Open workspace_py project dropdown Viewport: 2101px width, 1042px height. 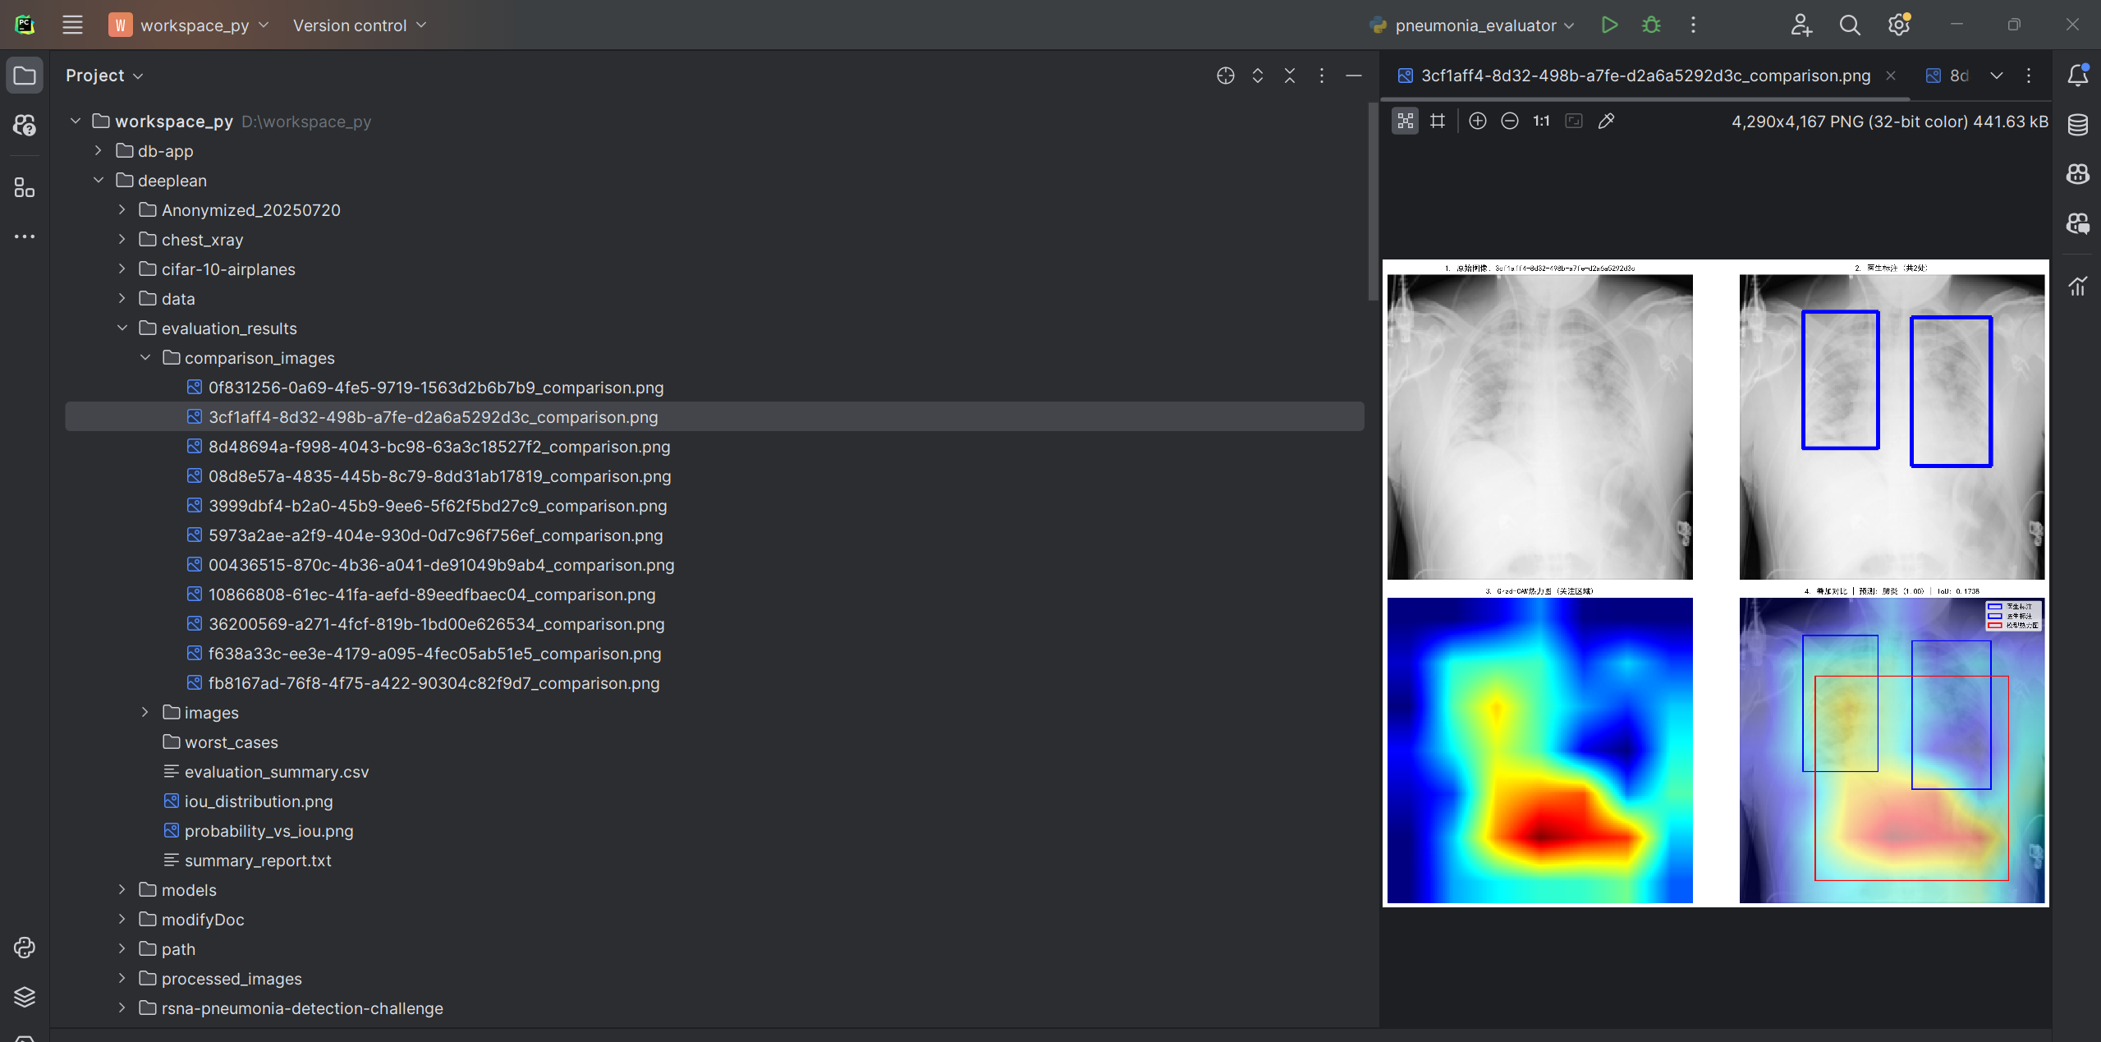point(189,25)
